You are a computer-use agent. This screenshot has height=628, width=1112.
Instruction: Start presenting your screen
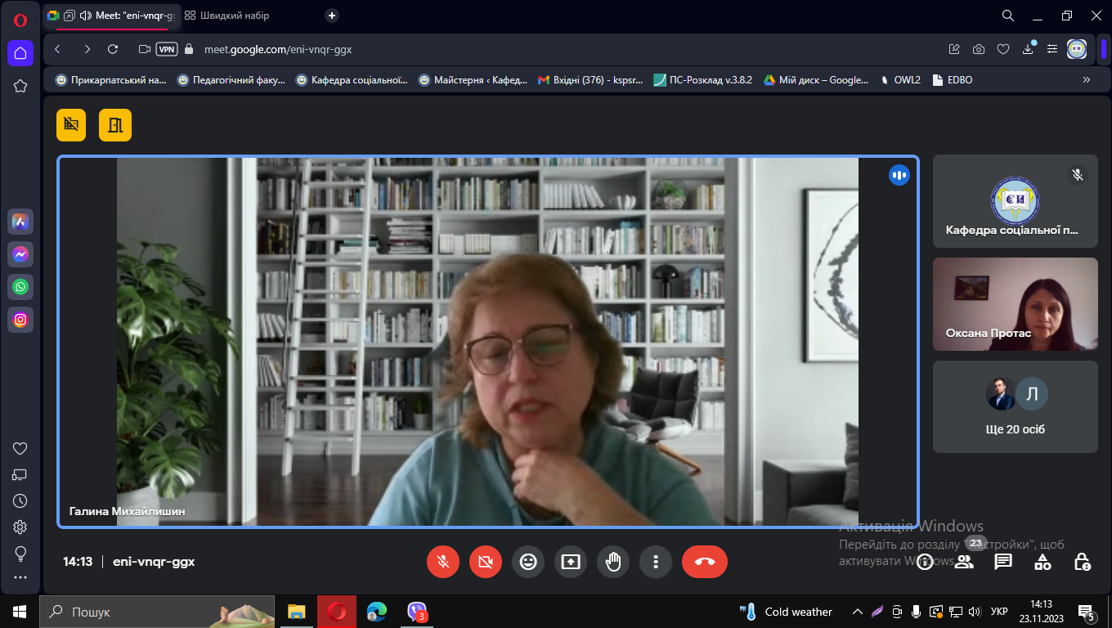coord(571,562)
